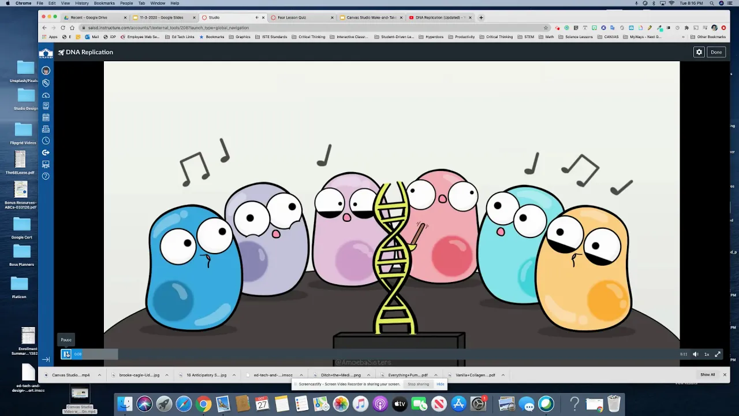739x416 pixels.
Task: Click Show All downloads
Action: click(708, 374)
